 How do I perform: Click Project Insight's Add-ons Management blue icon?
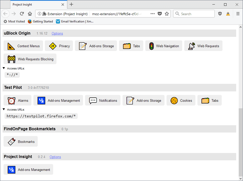point(11,170)
